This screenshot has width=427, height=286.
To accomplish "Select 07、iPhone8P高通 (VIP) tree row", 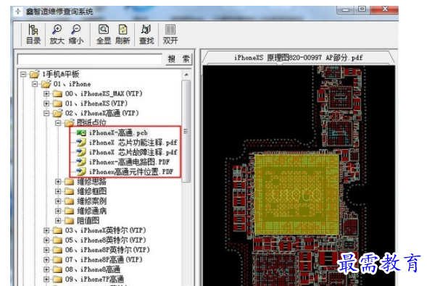I will [104, 260].
